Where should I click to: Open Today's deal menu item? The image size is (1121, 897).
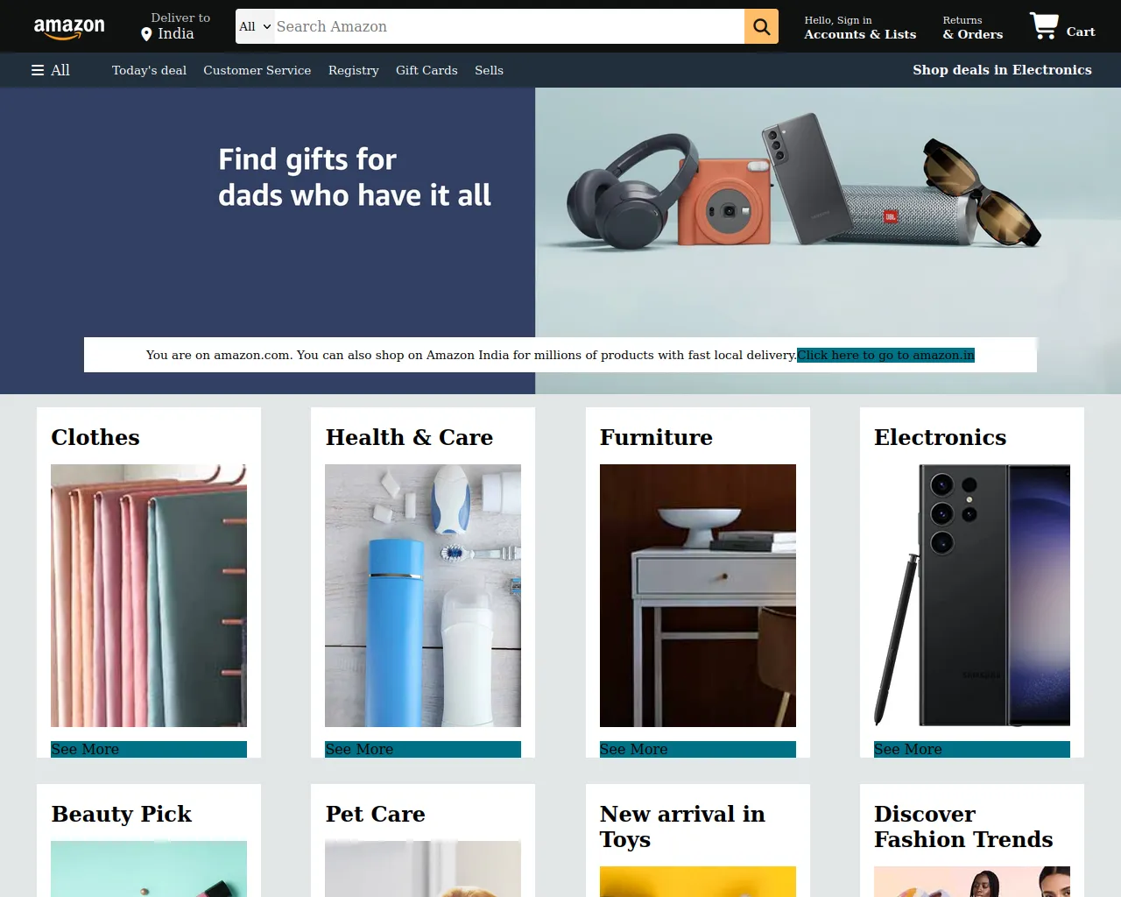point(149,70)
